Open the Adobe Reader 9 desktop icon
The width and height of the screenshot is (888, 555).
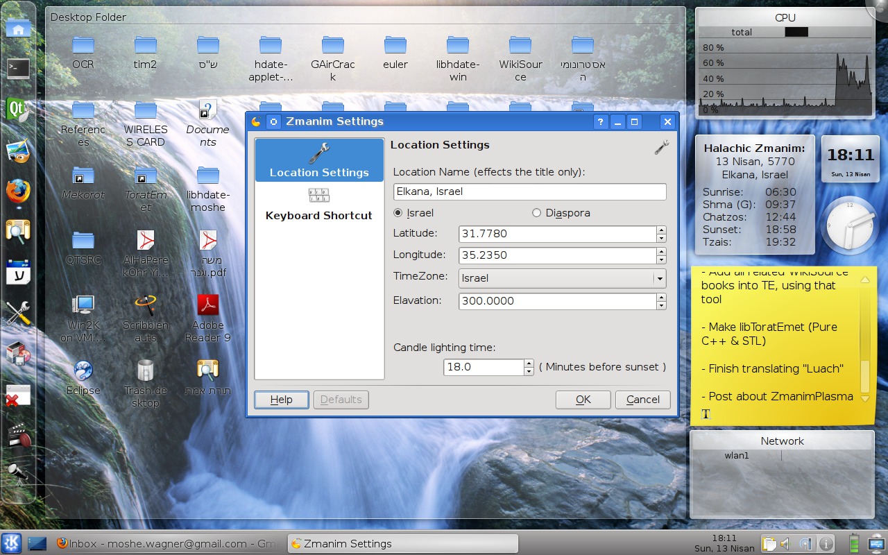(208, 305)
